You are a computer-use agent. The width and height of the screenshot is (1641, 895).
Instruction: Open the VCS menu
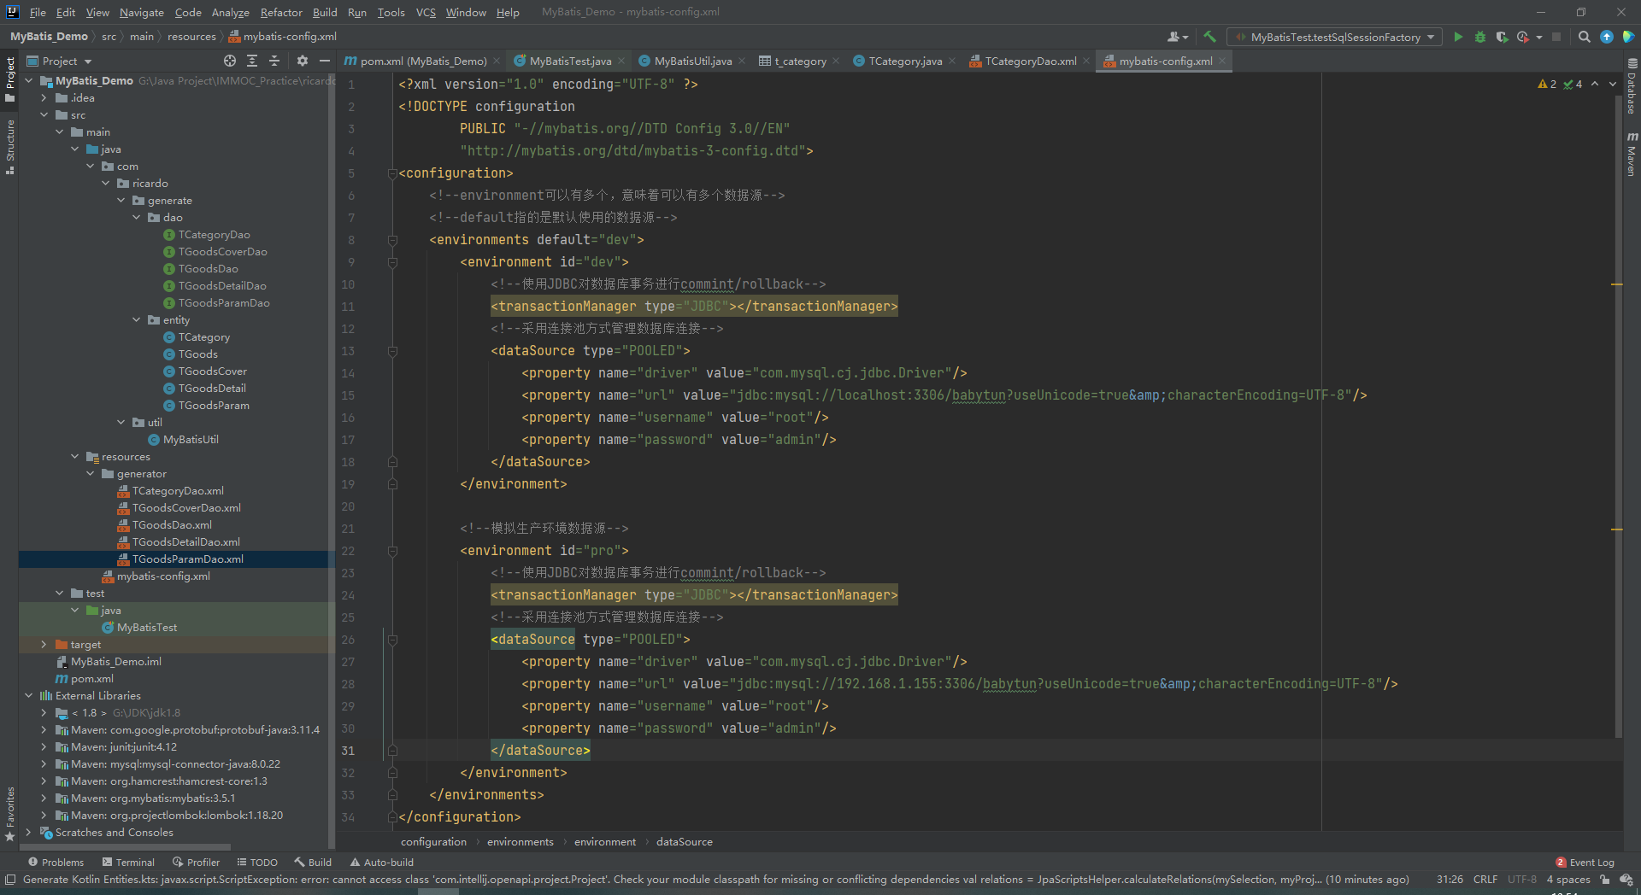[426, 12]
